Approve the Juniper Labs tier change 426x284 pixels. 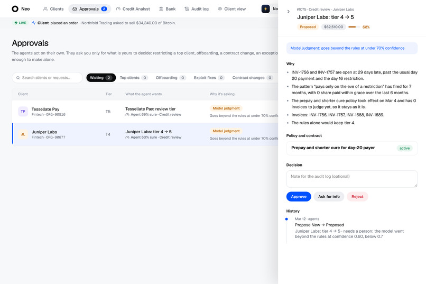pos(299,197)
